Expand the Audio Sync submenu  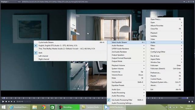[x=126, y=90]
